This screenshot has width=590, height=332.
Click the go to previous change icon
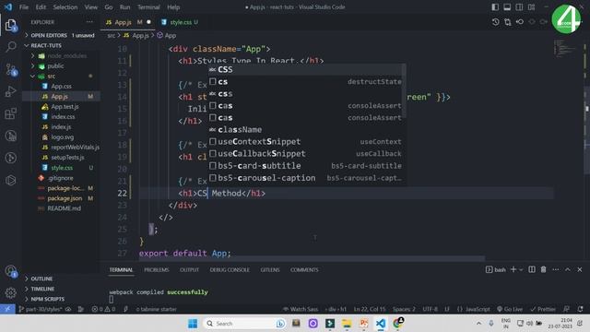(520, 22)
